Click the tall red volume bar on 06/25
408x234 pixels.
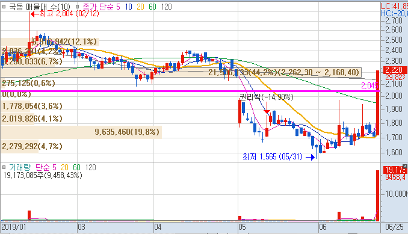pos(377,196)
